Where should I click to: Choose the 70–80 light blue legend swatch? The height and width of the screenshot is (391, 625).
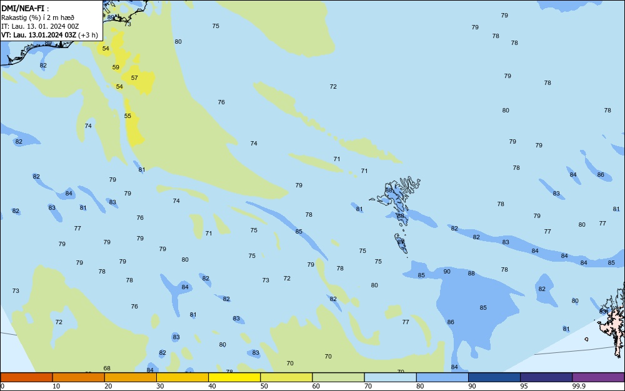coord(390,377)
